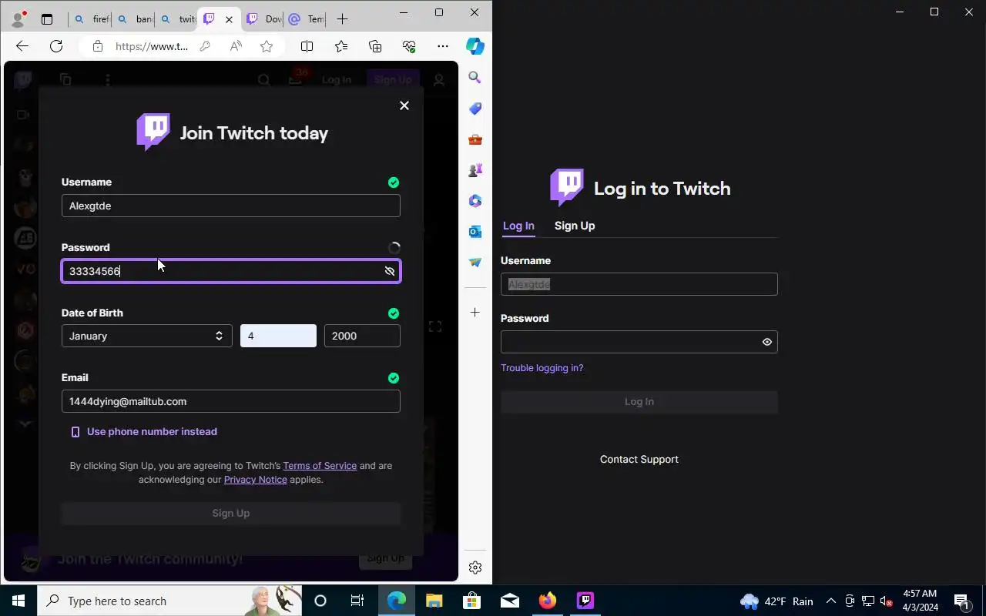The height and width of the screenshot is (616, 986).
Task: Show hidden system tray icons chevron
Action: 830,601
